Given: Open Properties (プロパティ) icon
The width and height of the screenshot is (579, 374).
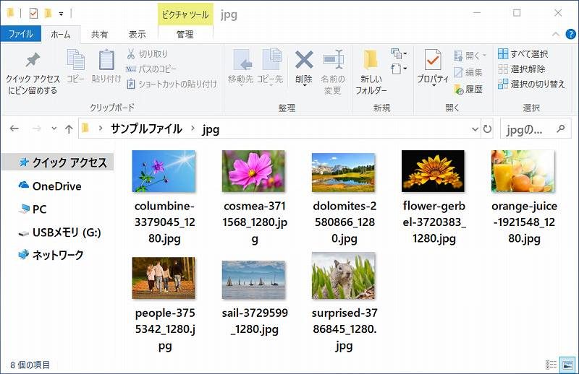Looking at the screenshot, I should (433, 61).
